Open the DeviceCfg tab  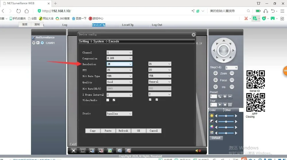point(99,25)
